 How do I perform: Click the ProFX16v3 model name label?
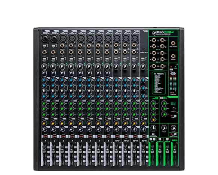click(166, 32)
